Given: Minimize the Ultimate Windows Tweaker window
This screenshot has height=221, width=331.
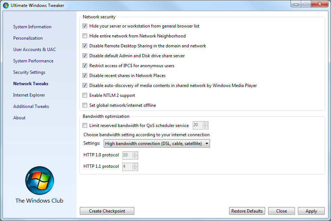Looking at the screenshot, I should click(296, 4).
